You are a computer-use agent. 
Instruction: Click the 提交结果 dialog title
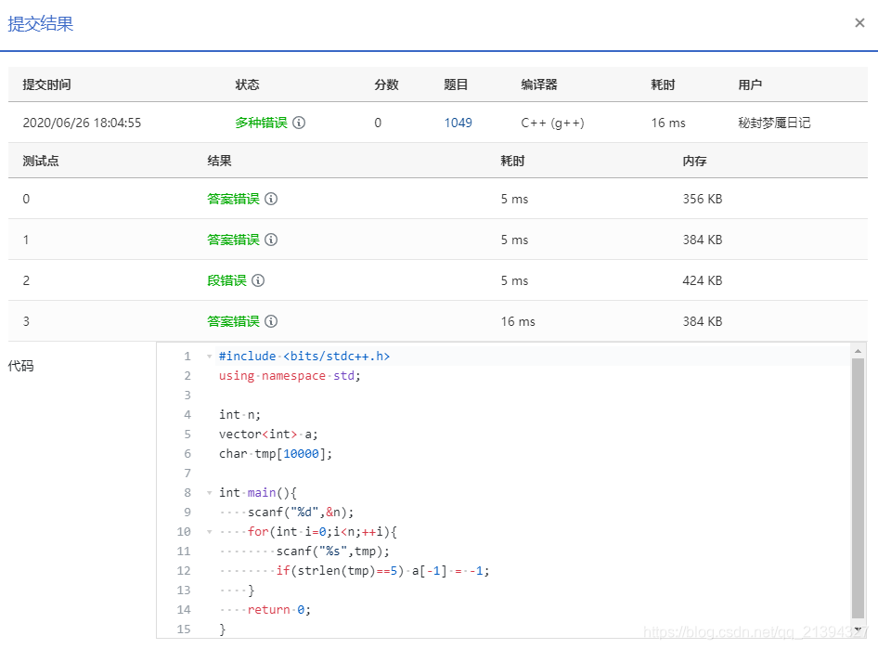(40, 23)
